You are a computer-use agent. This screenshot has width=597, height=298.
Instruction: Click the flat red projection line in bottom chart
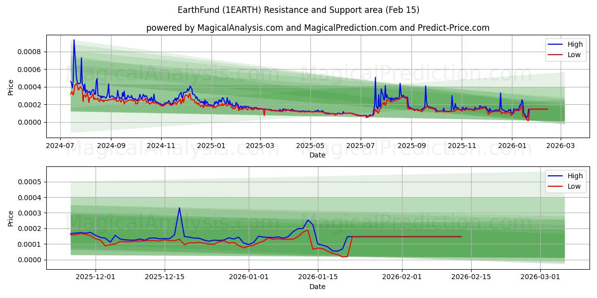point(406,236)
